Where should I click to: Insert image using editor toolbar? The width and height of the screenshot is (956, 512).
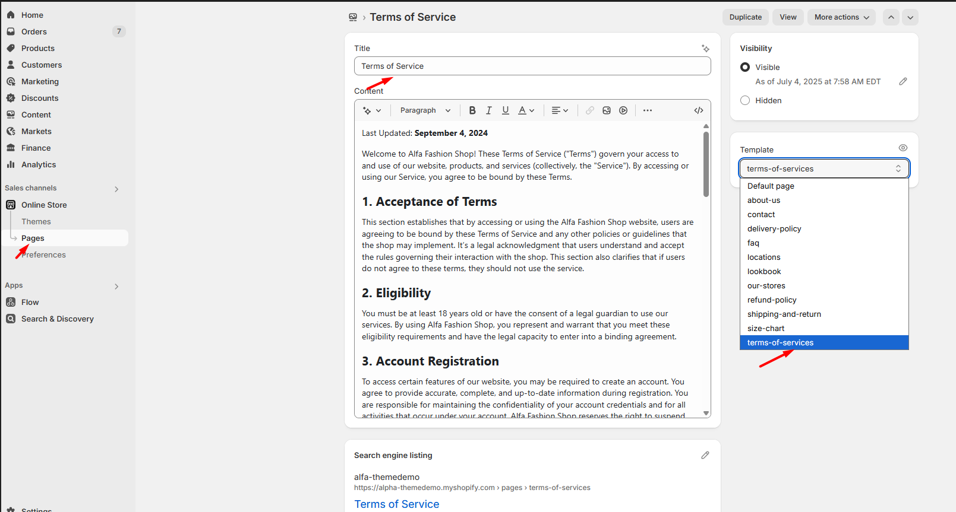(607, 110)
